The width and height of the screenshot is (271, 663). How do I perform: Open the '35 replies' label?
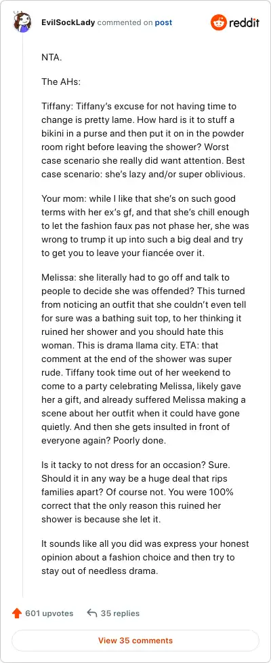click(120, 613)
